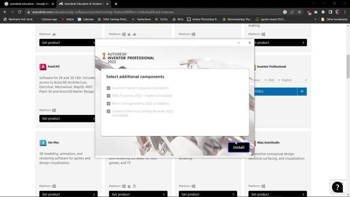
Task: Click the AutoCAD red A product icon
Action: click(x=43, y=67)
